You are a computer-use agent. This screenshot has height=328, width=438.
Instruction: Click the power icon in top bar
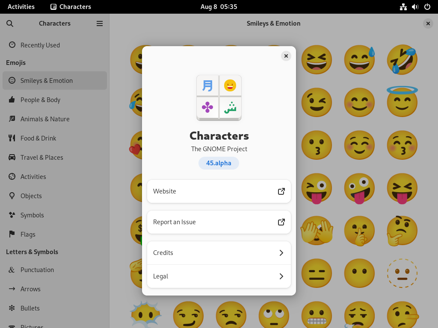427,7
